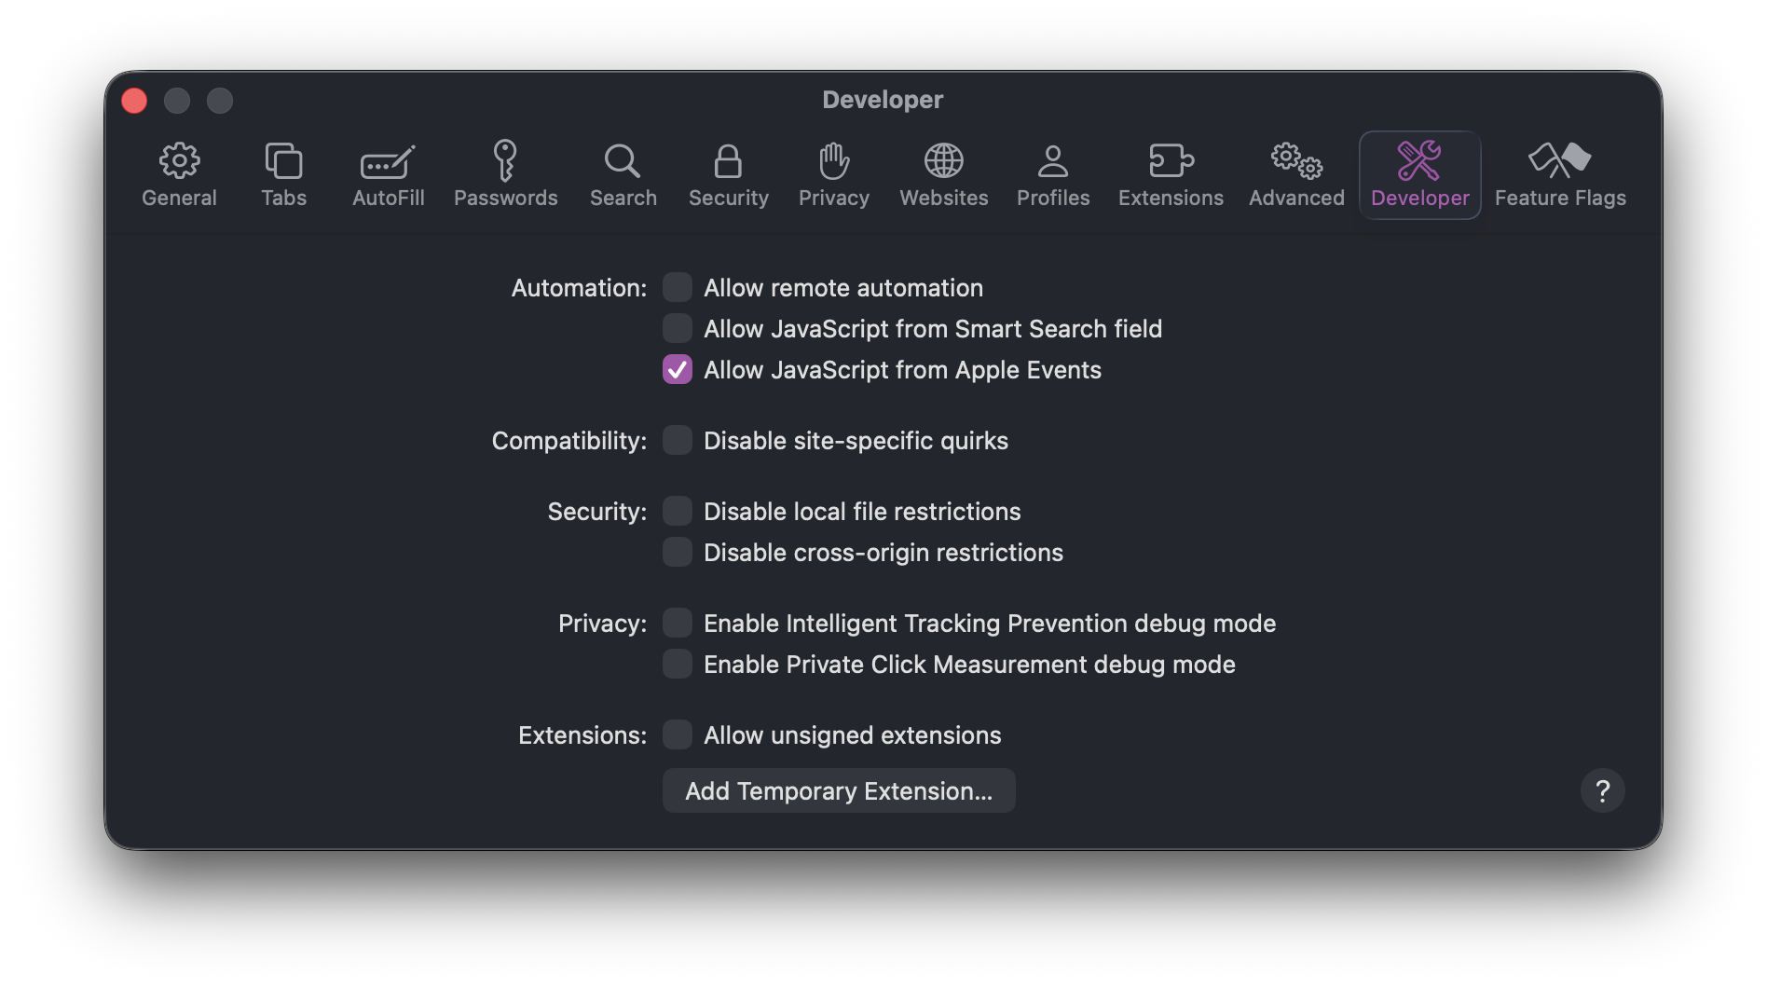Switch to Advanced settings tab
Screen dimensions: 1767x988
[1296, 175]
